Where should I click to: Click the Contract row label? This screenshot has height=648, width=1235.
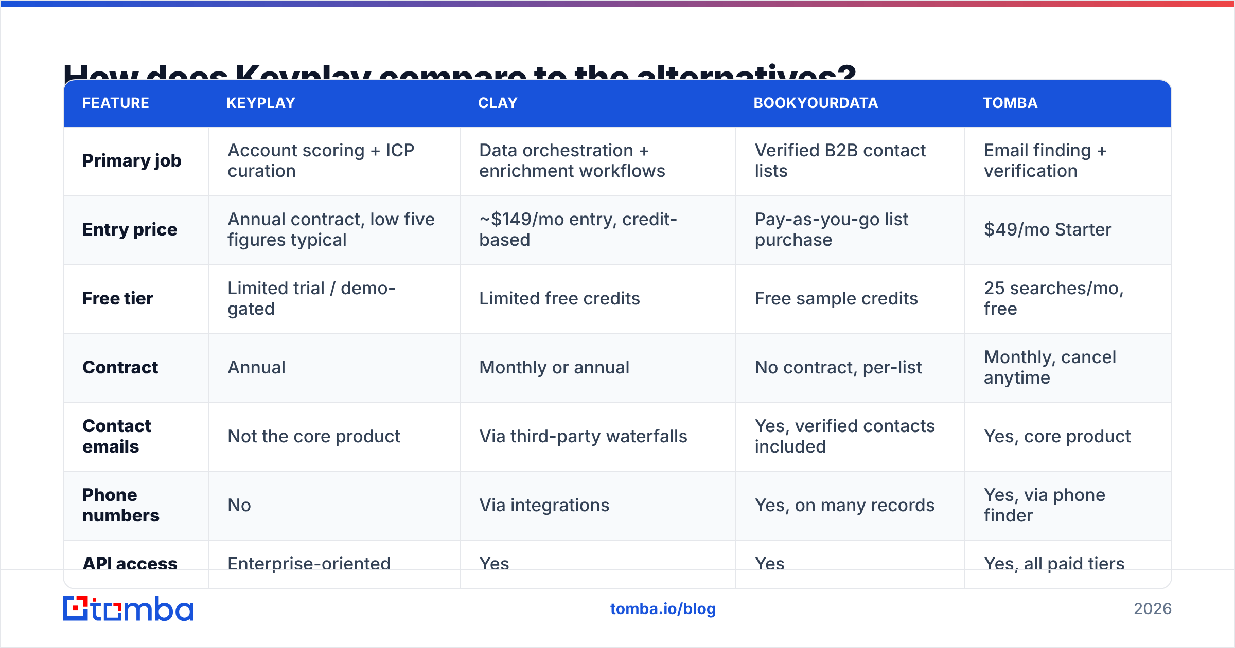[120, 367]
